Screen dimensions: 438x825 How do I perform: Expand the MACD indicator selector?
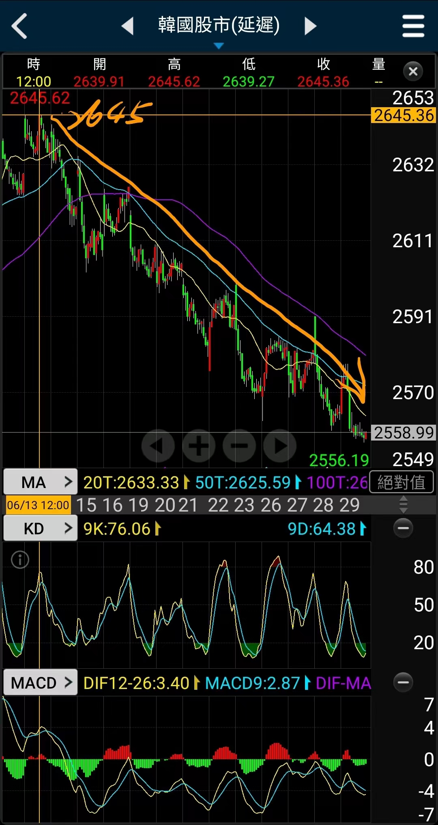point(40,682)
